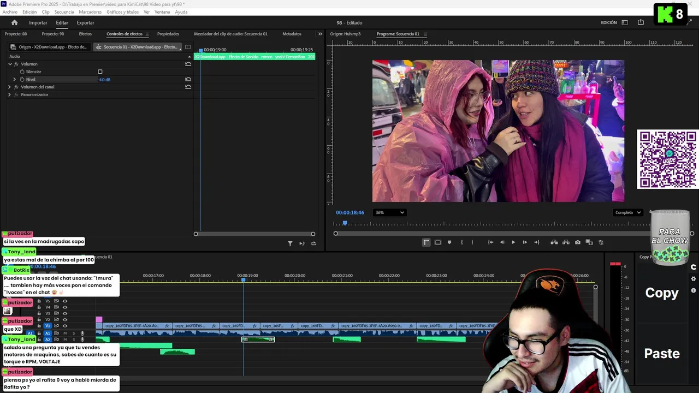Toggle animation stopwatch for Silenciar
This screenshot has height=393, width=699.
[22, 72]
